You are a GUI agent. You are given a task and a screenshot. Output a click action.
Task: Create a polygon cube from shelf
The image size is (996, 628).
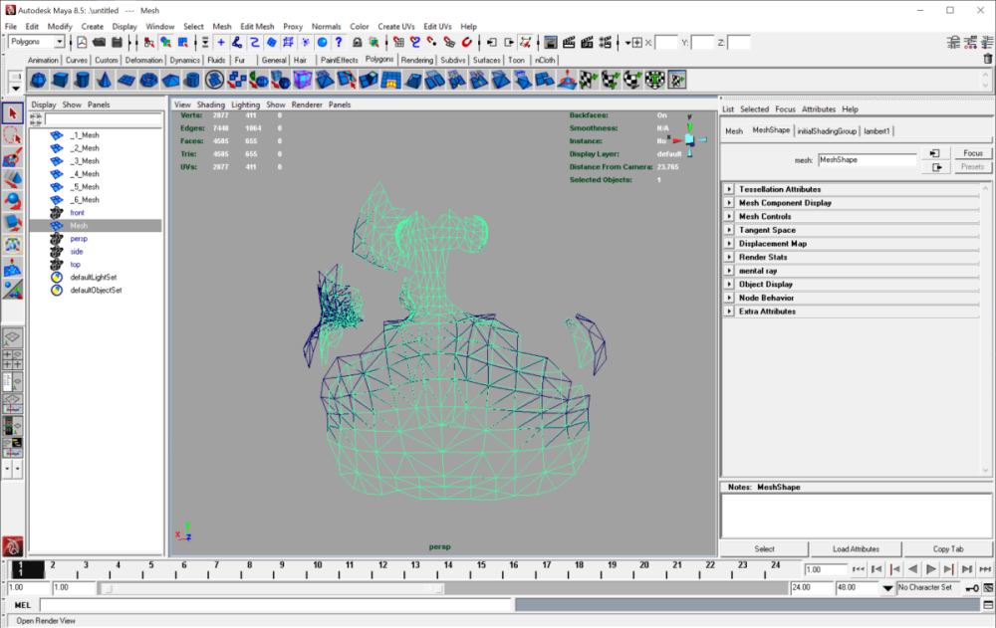tap(61, 80)
